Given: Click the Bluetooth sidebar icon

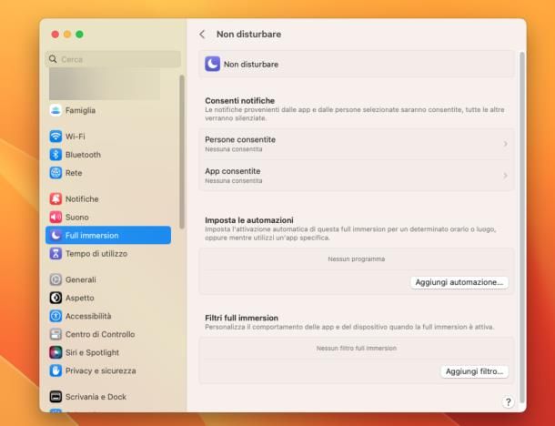Looking at the screenshot, I should click(x=55, y=155).
